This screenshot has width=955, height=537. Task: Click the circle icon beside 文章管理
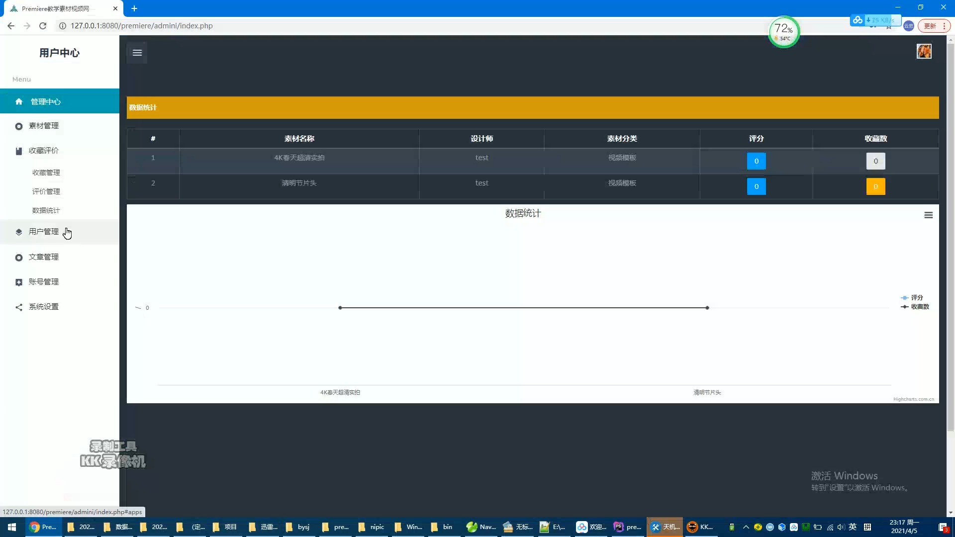[x=19, y=258]
